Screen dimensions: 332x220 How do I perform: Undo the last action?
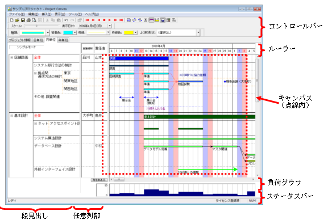click(x=67, y=20)
